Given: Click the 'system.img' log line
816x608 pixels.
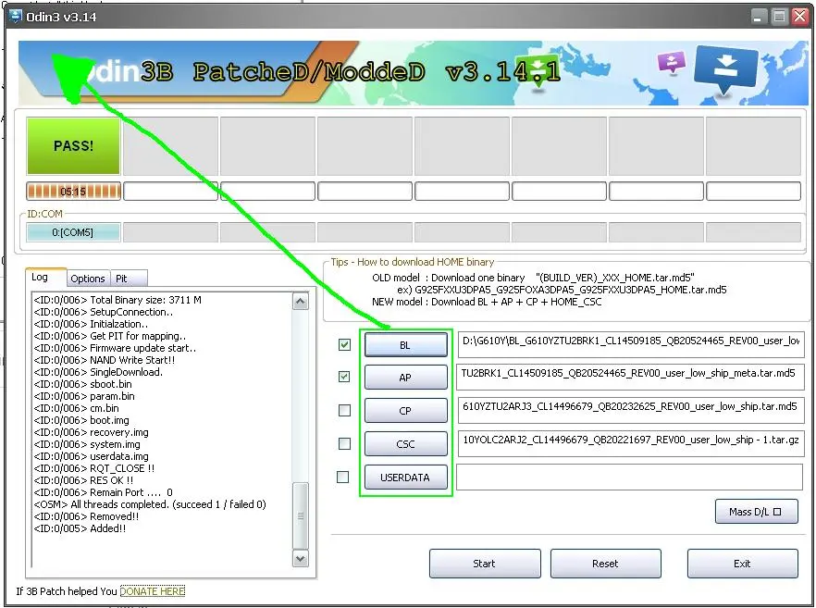Looking at the screenshot, I should (87, 444).
